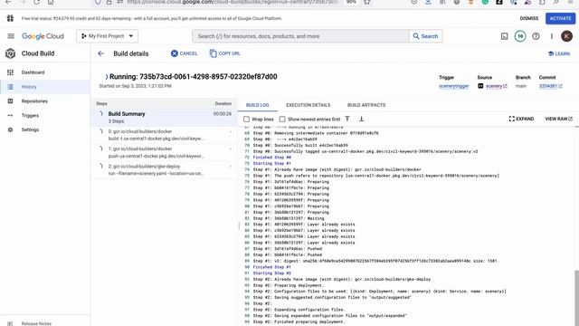Image resolution: width=579 pixels, height=326 pixels.
Task: Copy the build URL
Action: (225, 53)
